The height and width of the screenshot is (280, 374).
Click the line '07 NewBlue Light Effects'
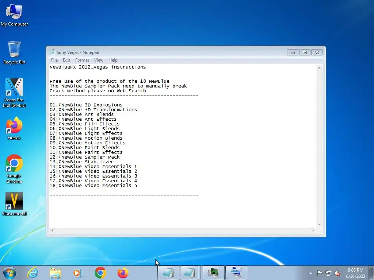pos(86,133)
